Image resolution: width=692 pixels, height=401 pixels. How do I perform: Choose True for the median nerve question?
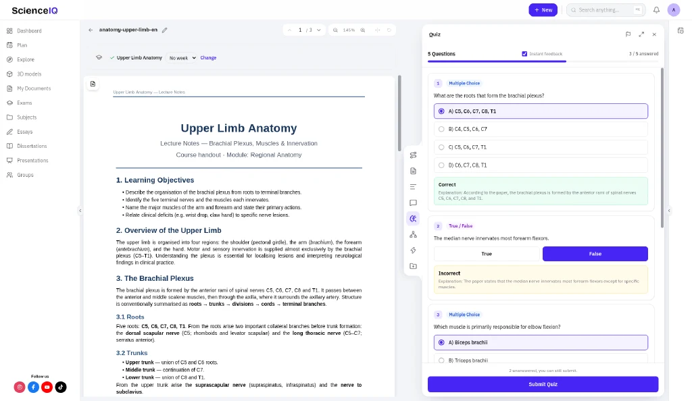(x=487, y=254)
